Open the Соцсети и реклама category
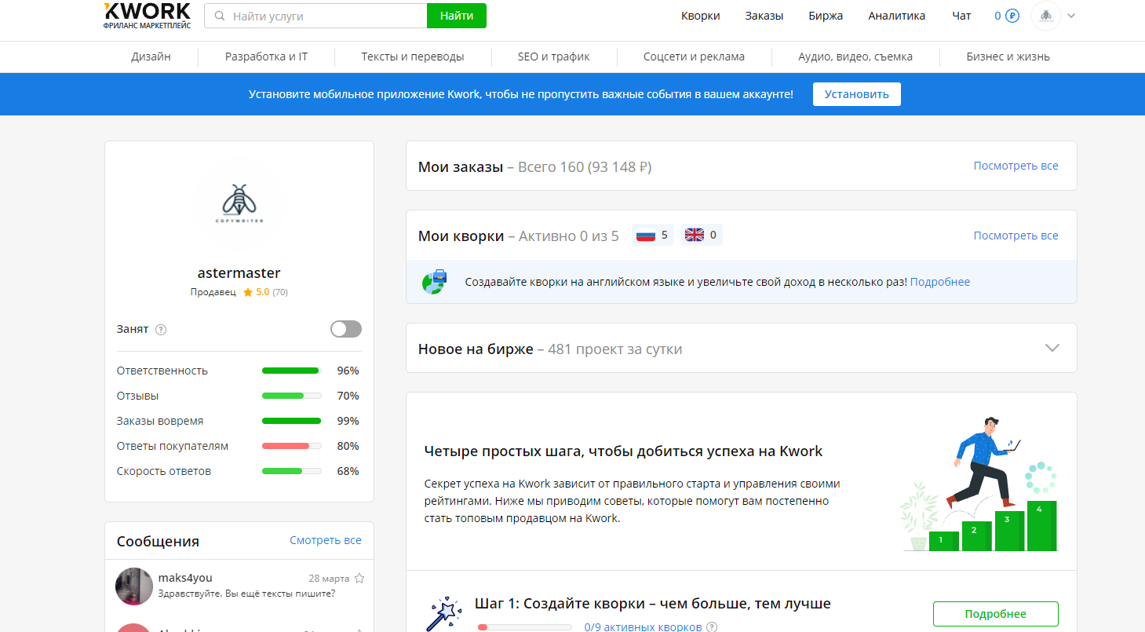The height and width of the screenshot is (632, 1145). (694, 57)
